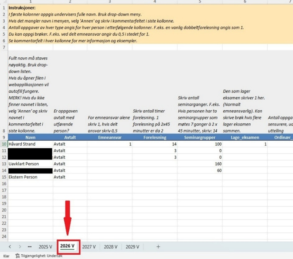Click 'Klar' status text
This screenshot has width=293, height=259.
tap(6, 256)
